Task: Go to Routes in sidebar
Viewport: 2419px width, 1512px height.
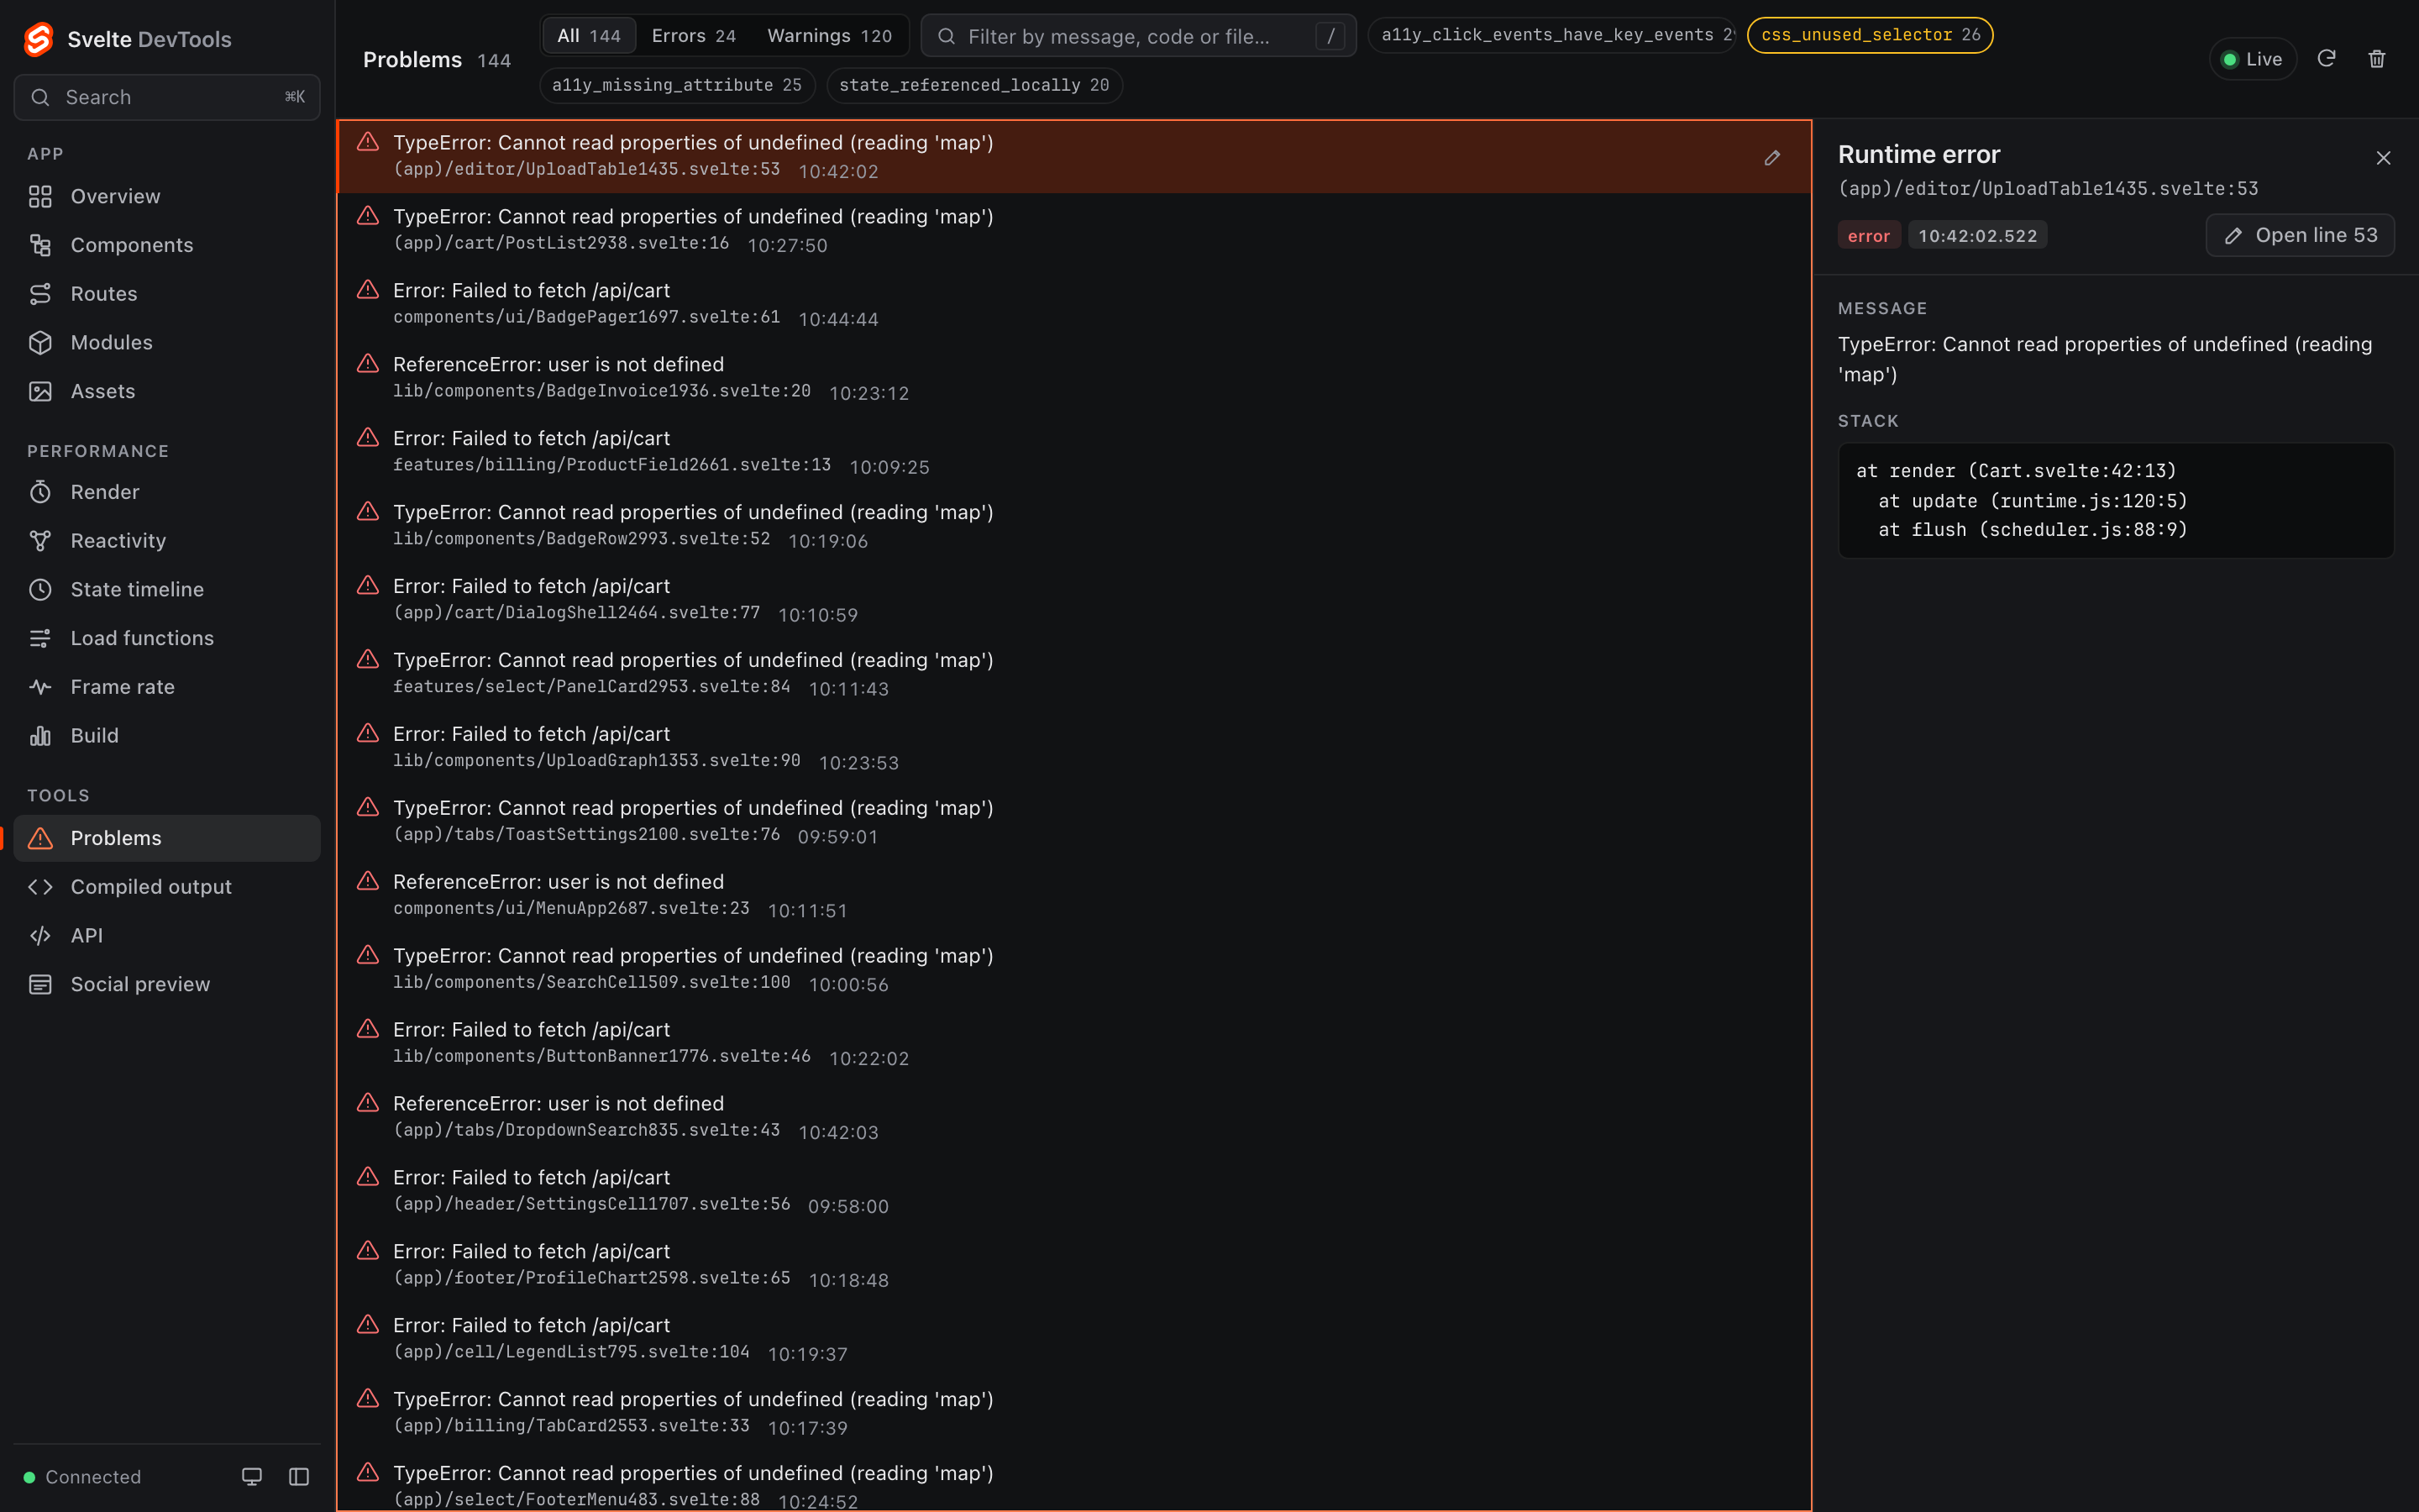Action: (x=167, y=294)
